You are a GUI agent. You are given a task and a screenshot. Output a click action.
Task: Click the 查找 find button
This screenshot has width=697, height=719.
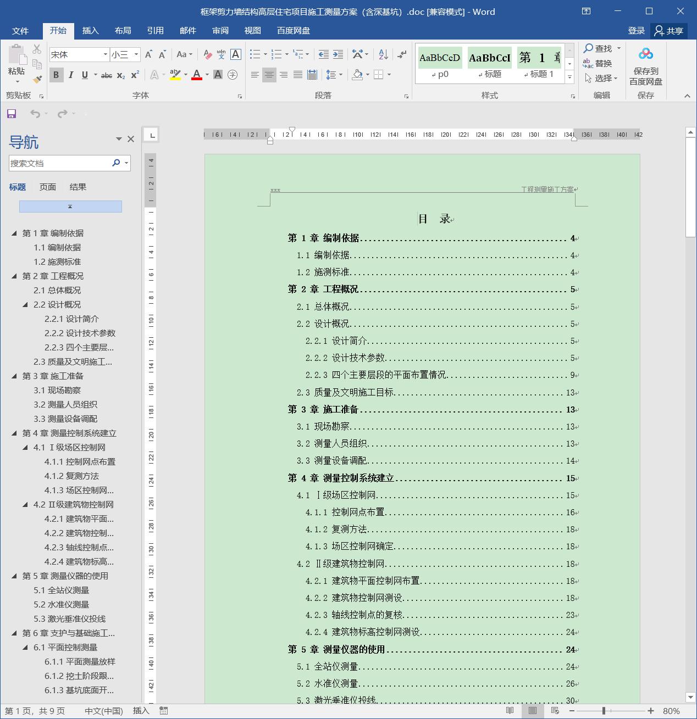point(598,48)
